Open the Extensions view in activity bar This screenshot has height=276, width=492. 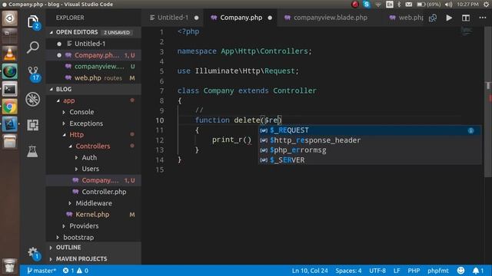32,125
